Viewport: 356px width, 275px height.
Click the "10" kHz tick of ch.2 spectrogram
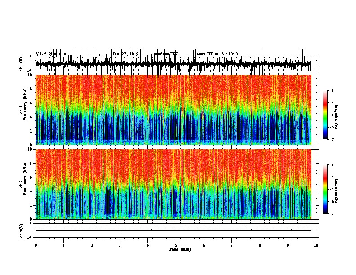tap(30, 149)
